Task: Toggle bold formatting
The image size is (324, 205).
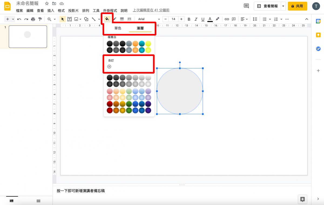Action: click(x=189, y=19)
